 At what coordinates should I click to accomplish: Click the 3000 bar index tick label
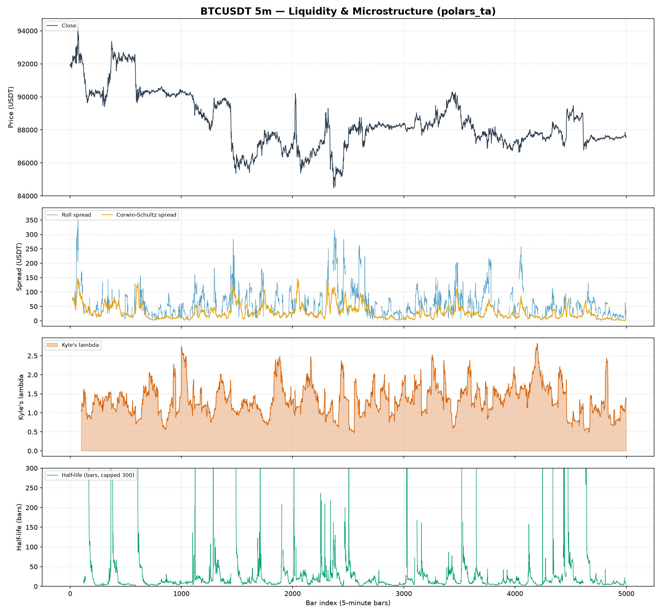[404, 593]
